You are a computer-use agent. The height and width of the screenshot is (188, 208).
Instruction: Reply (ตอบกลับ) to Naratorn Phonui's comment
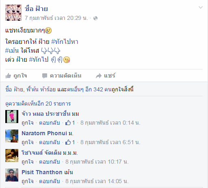[50, 142]
